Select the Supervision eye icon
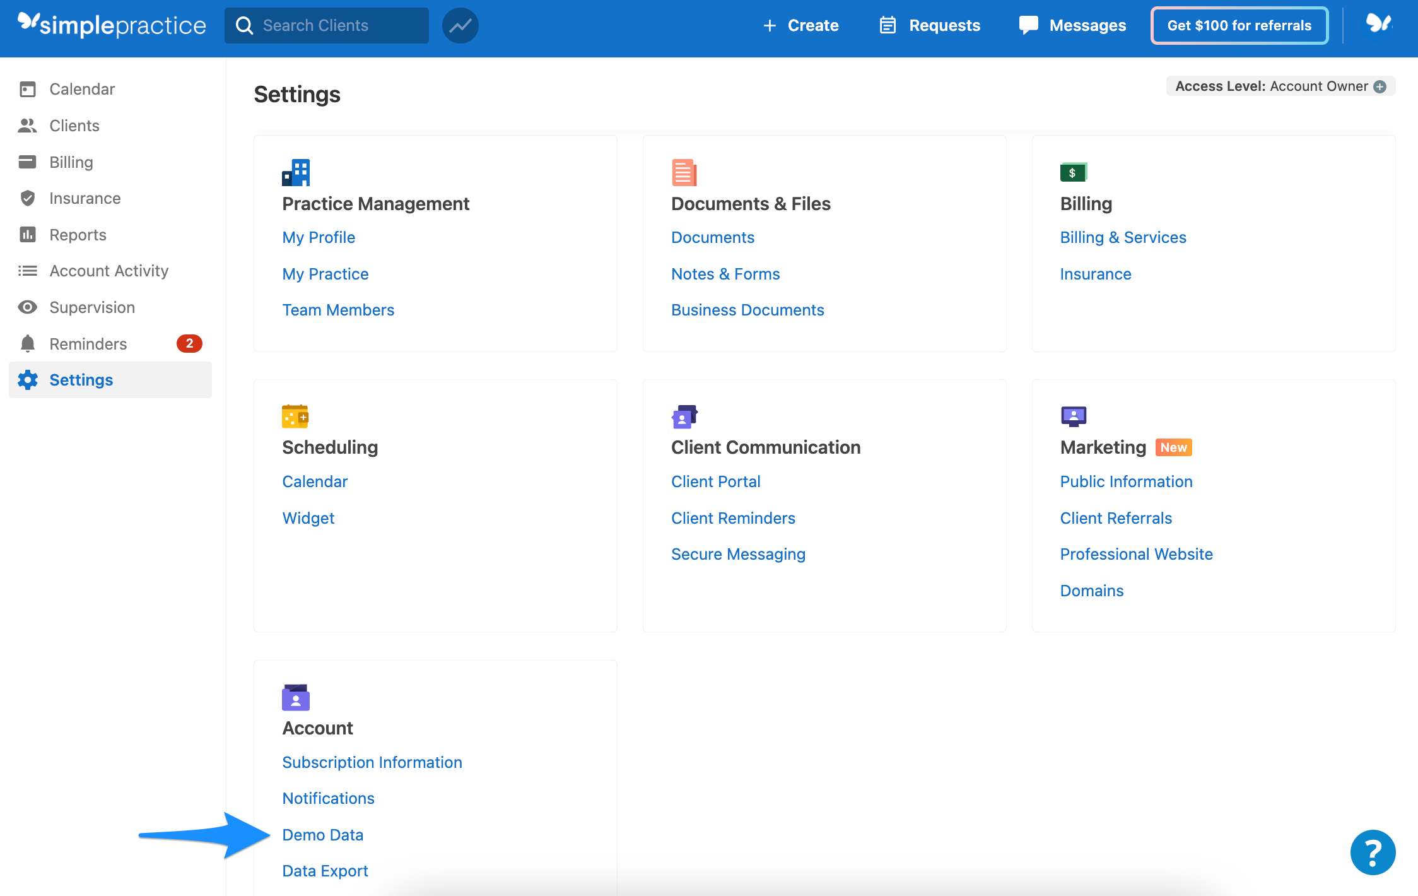This screenshot has width=1418, height=896. pyautogui.click(x=28, y=307)
